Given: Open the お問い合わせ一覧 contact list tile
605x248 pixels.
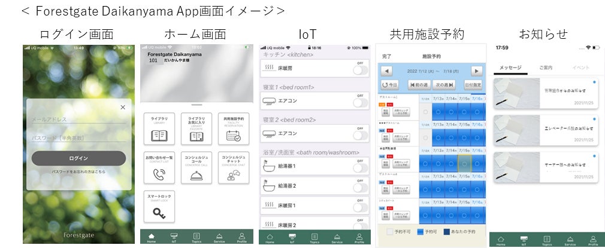Looking at the screenshot, I should pyautogui.click(x=159, y=167).
